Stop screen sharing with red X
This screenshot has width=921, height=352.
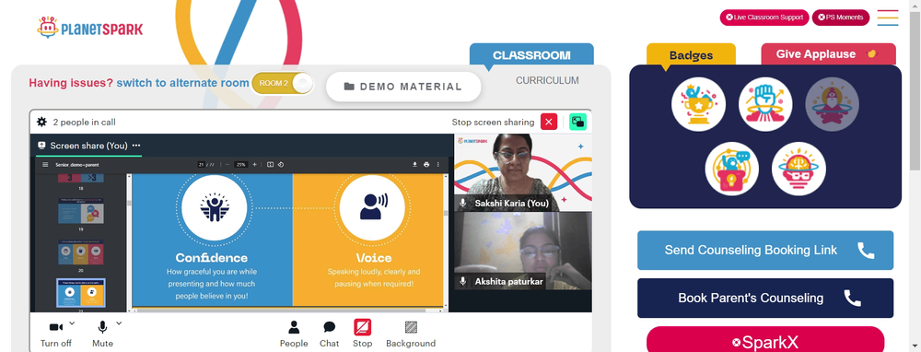point(549,122)
